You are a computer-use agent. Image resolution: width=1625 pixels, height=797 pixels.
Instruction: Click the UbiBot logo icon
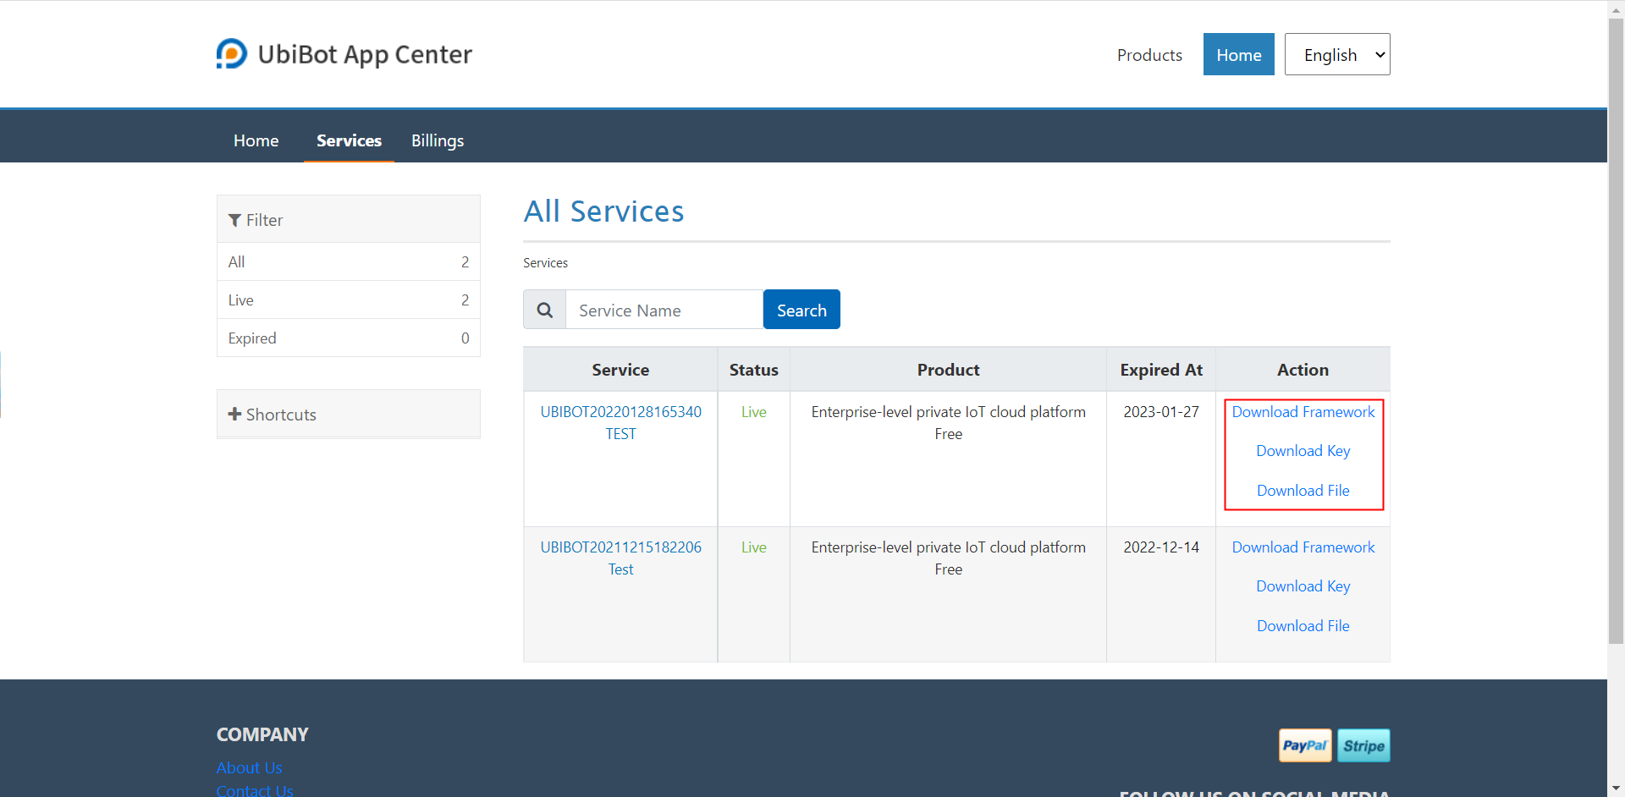231,54
